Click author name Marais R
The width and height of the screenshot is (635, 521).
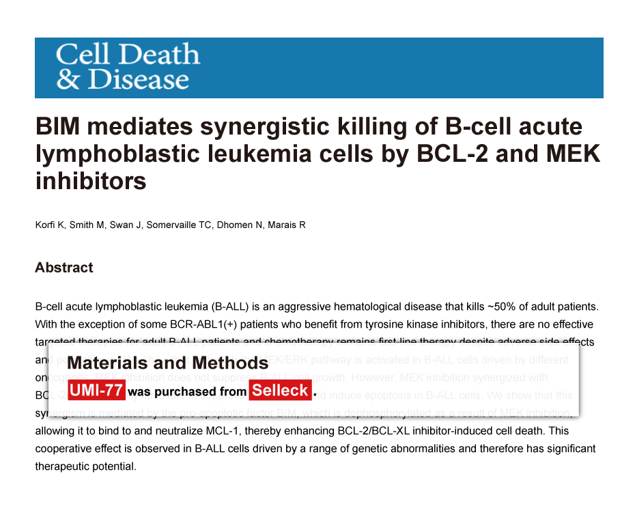point(287,225)
